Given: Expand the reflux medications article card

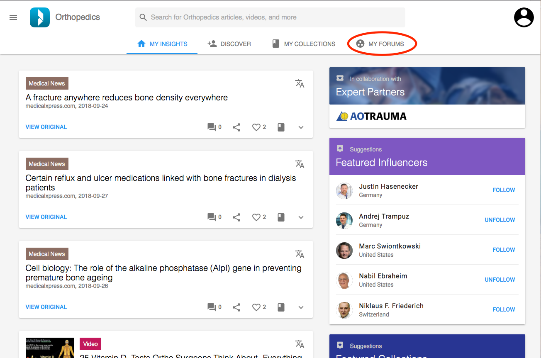Looking at the screenshot, I should (x=301, y=217).
